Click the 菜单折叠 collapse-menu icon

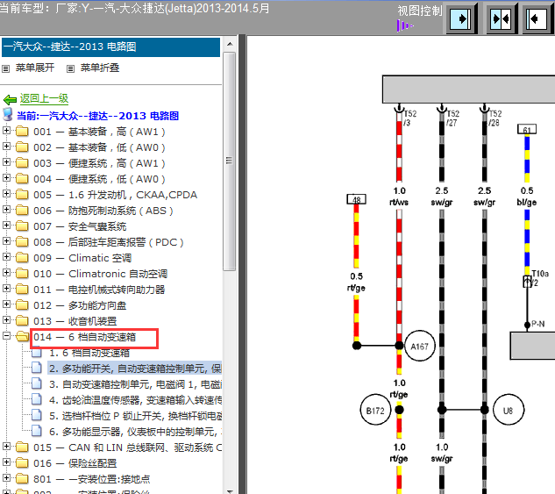tap(70, 68)
